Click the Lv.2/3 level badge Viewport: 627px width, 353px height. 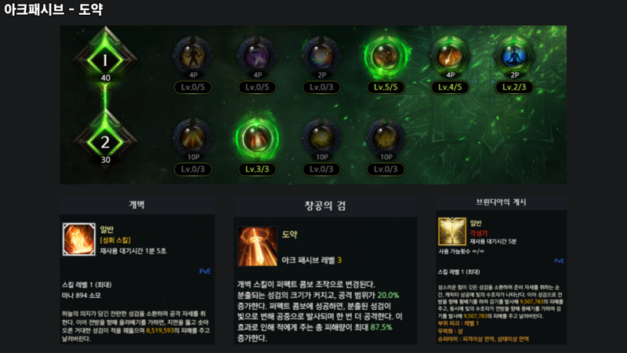(514, 87)
